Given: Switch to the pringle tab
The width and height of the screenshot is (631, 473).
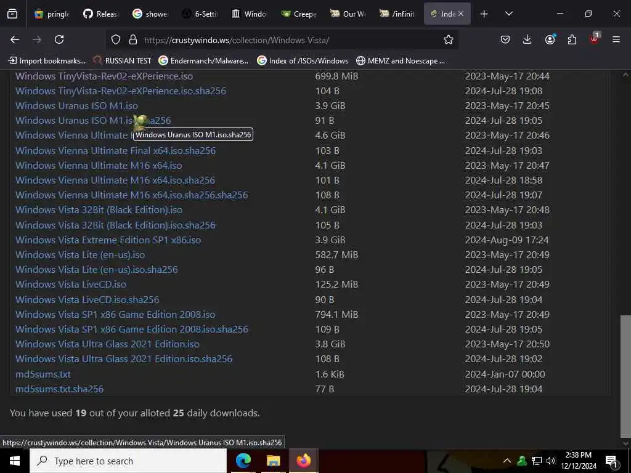Looking at the screenshot, I should tap(52, 14).
